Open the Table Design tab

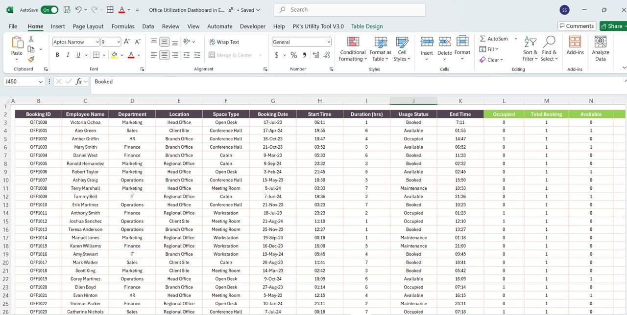tap(367, 26)
